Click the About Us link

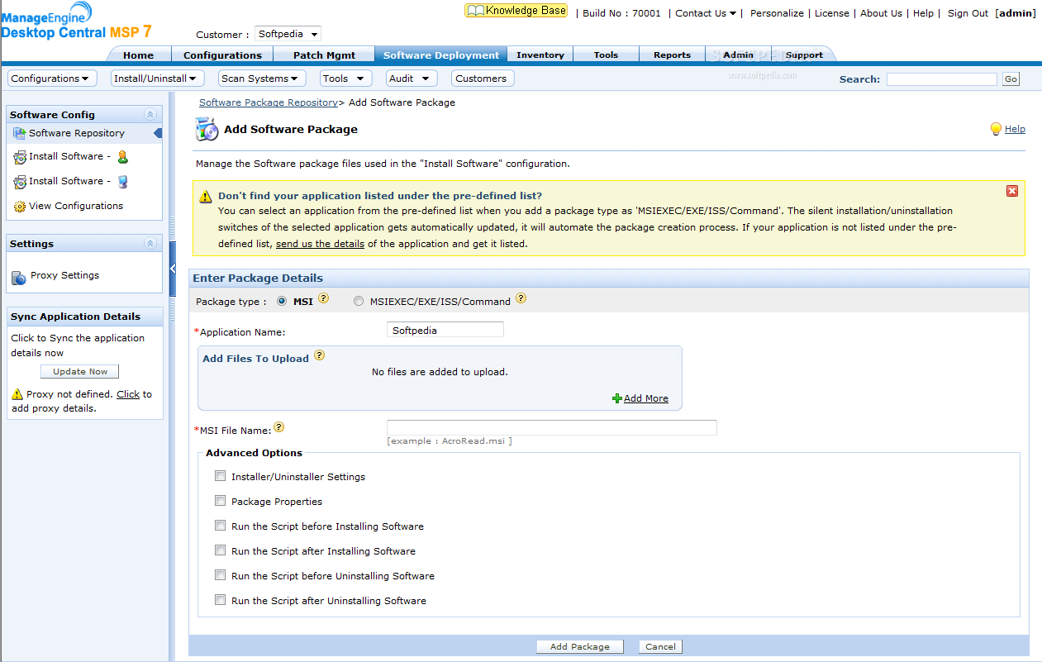click(x=881, y=13)
